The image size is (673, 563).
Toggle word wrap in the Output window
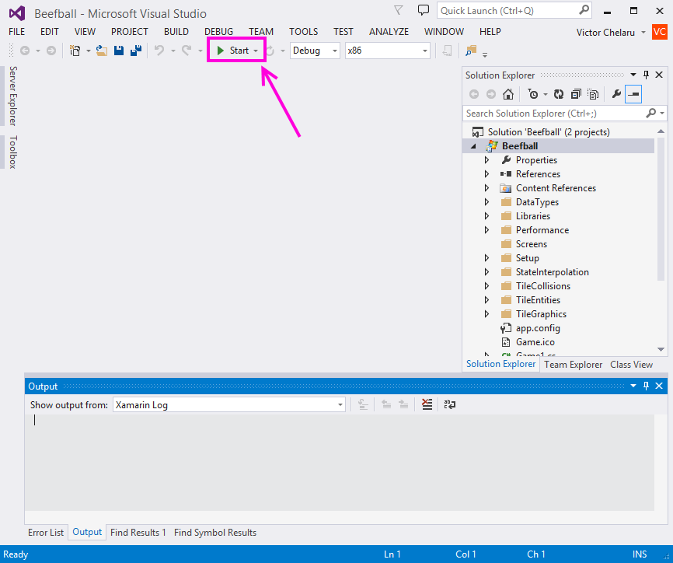click(x=450, y=404)
